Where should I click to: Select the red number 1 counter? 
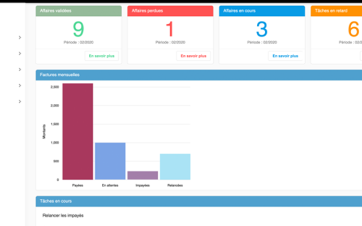(x=170, y=29)
